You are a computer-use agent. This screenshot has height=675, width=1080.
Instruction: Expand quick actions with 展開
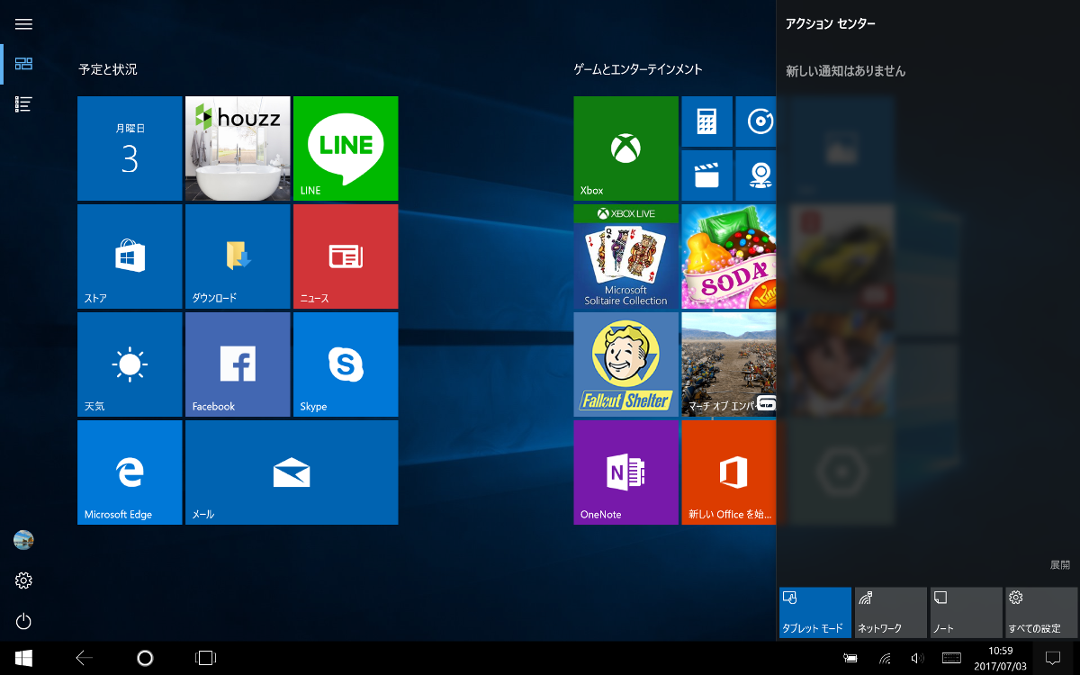[1060, 565]
